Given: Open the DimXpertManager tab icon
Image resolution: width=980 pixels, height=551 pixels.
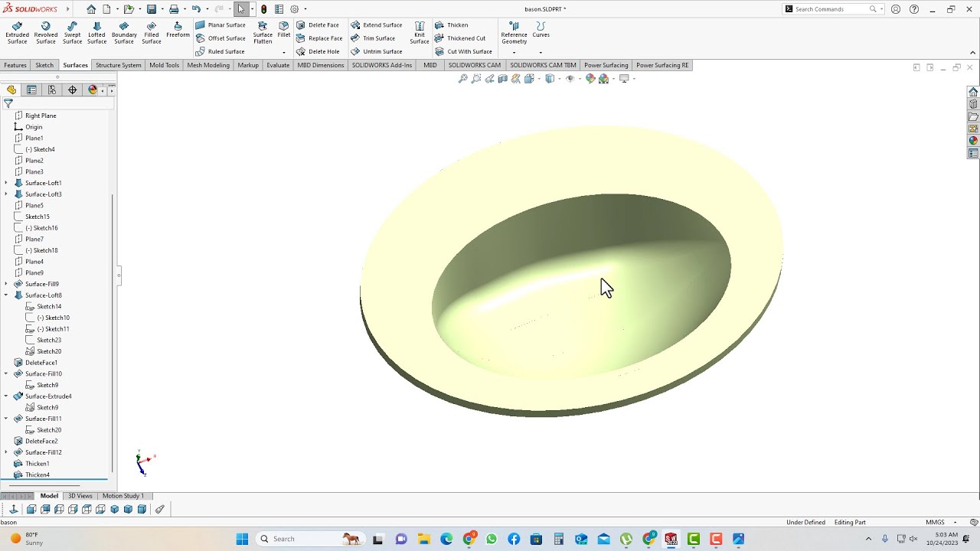Looking at the screenshot, I should tap(73, 90).
